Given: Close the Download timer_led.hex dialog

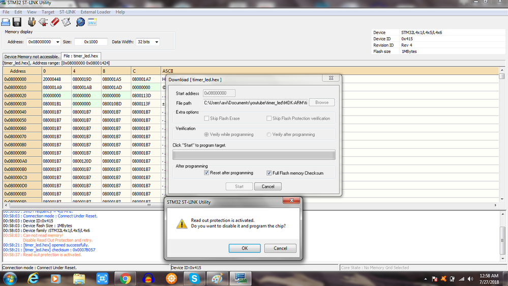Looking at the screenshot, I should click(x=331, y=78).
